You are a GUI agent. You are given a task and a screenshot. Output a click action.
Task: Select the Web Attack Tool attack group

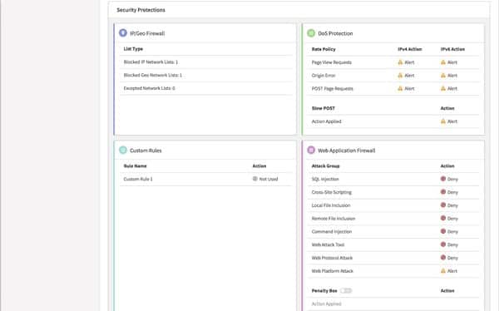(328, 244)
